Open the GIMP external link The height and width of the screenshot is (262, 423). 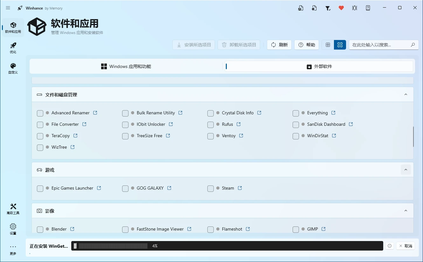(x=324, y=229)
